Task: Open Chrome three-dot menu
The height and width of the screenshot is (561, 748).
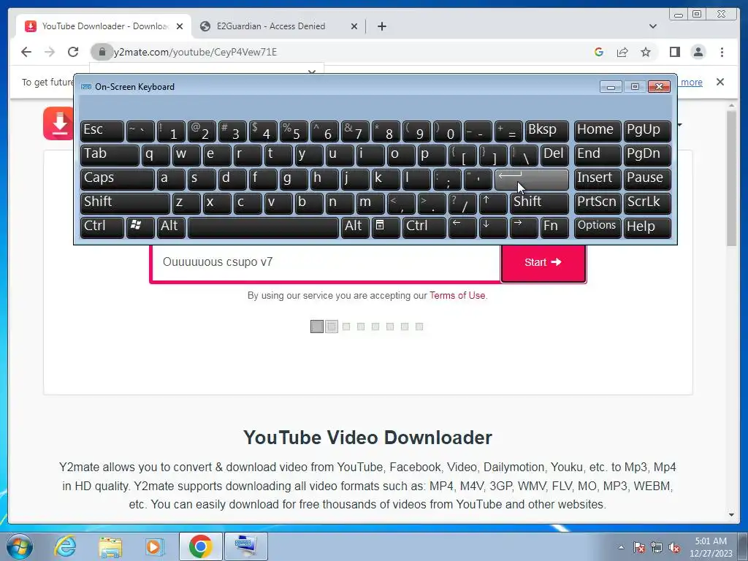Action: [x=722, y=52]
